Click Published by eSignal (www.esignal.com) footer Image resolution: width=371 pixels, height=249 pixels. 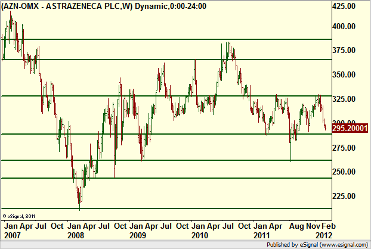(x=317, y=245)
